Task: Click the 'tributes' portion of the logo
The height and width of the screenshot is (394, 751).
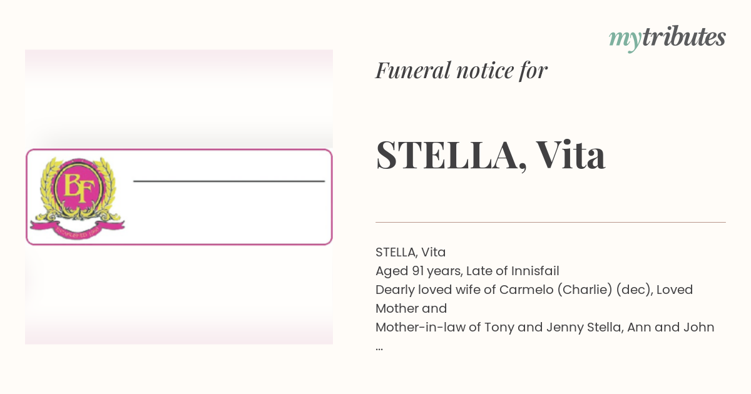Action: coord(683,38)
